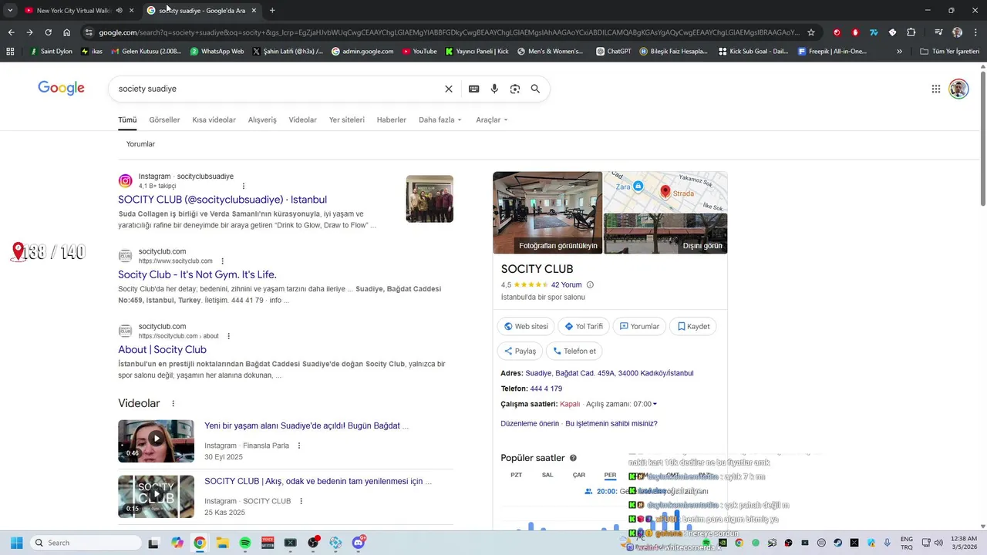This screenshot has height=555, width=987.
Task: Reload the current page
Action: tap(48, 32)
